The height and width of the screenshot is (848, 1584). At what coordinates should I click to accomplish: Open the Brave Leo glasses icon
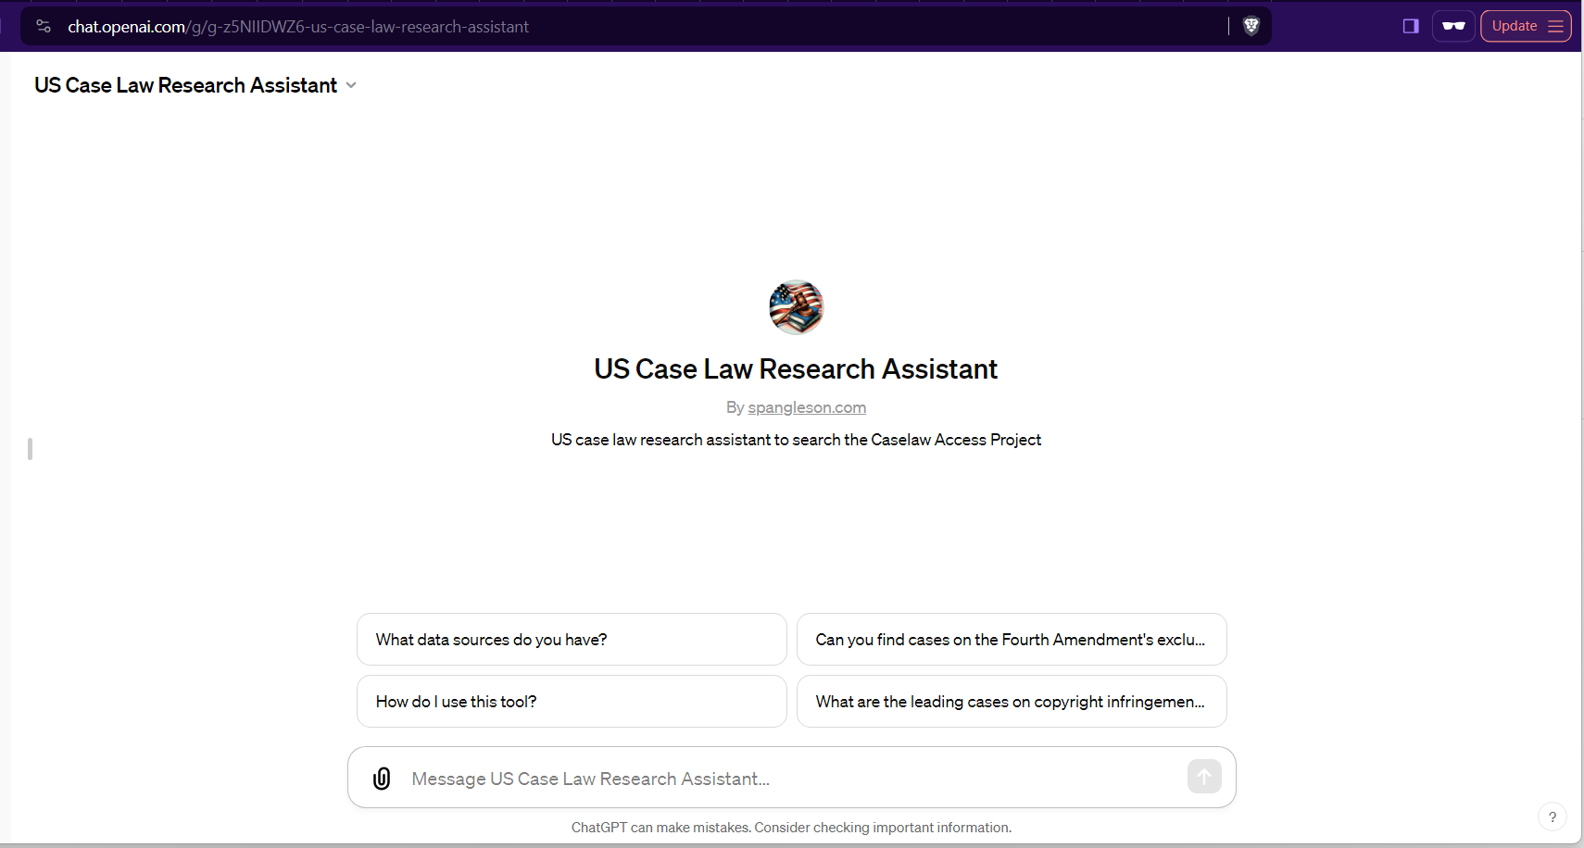pos(1453,26)
